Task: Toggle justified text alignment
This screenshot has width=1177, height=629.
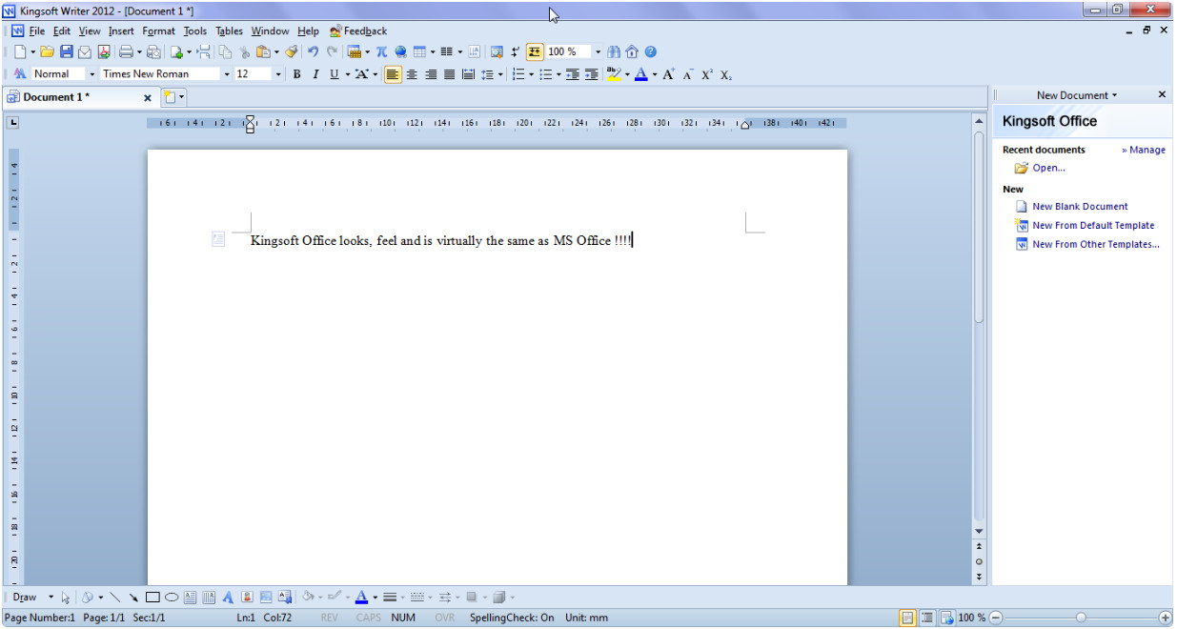Action: pos(449,73)
